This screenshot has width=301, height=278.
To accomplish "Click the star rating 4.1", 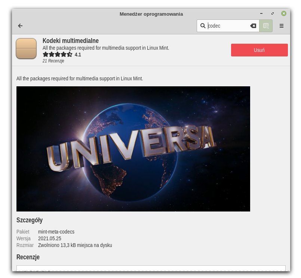I will 62,55.
